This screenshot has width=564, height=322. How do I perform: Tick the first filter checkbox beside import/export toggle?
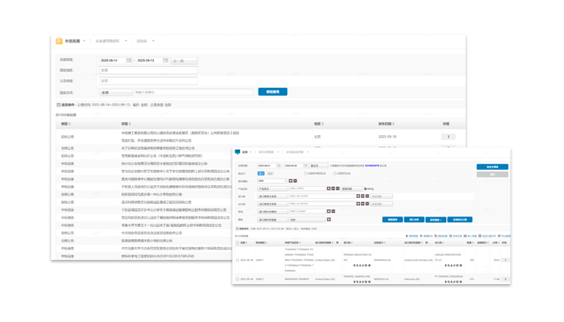(305, 173)
